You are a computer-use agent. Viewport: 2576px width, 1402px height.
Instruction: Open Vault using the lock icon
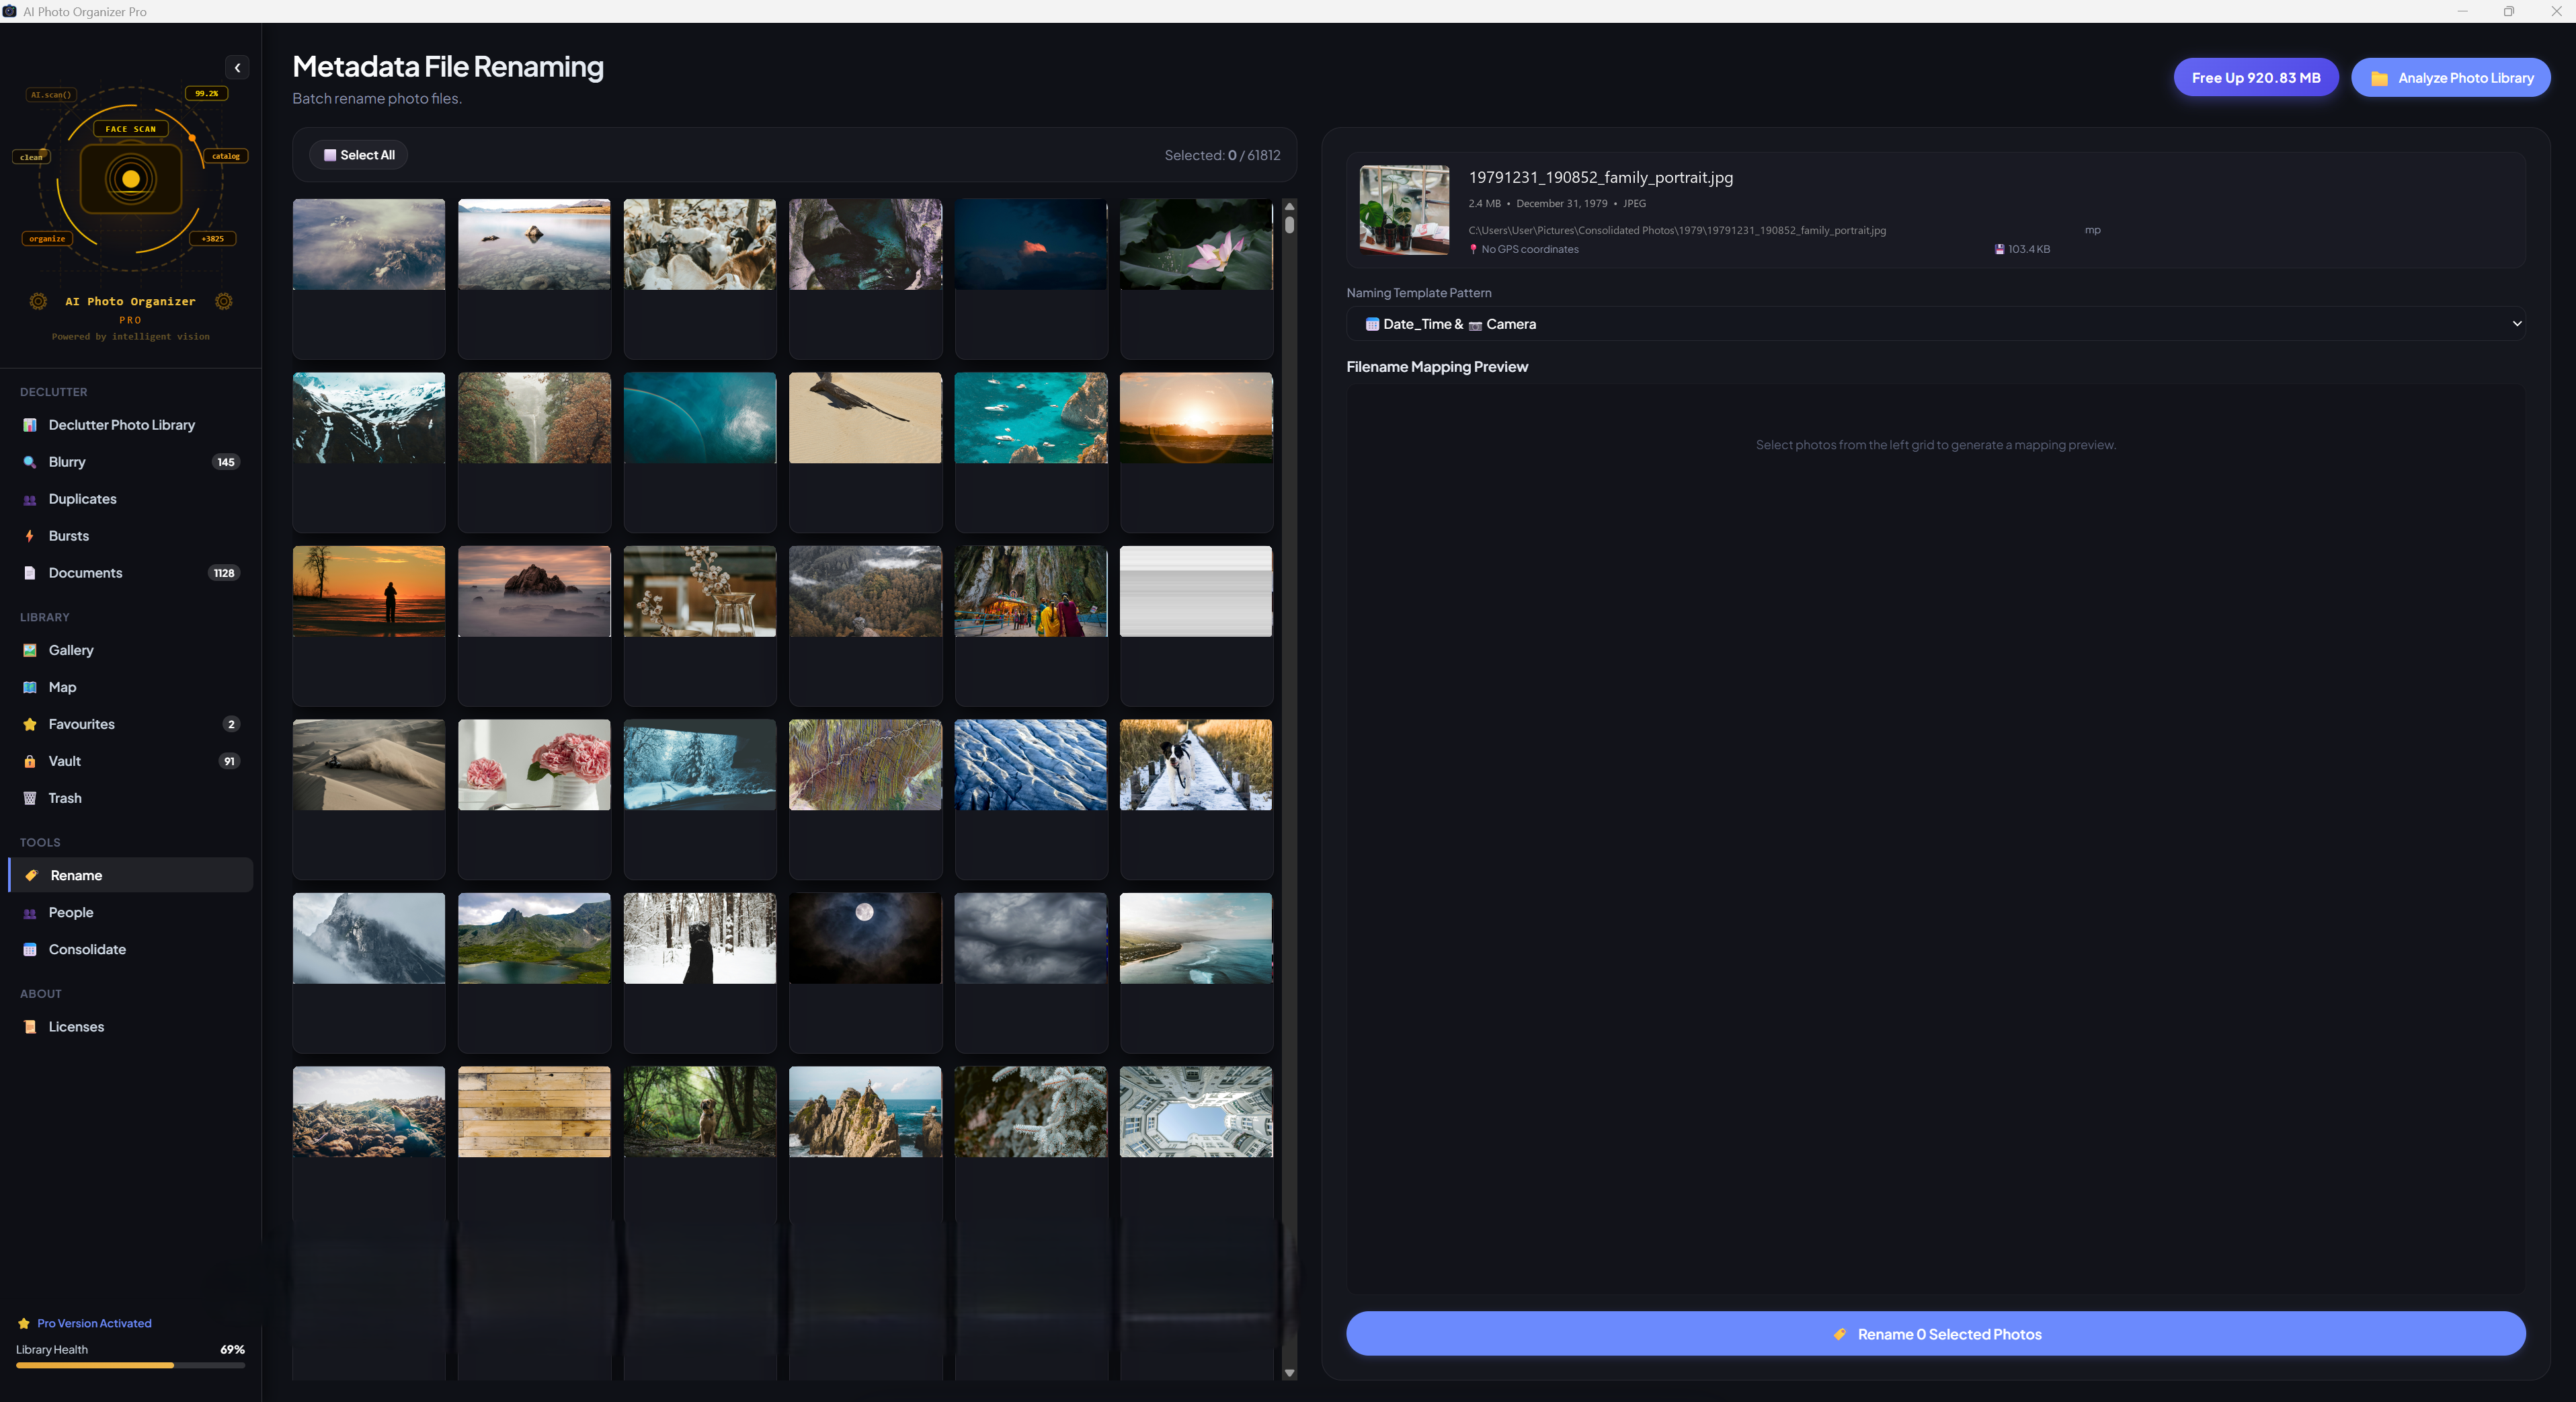click(x=30, y=761)
